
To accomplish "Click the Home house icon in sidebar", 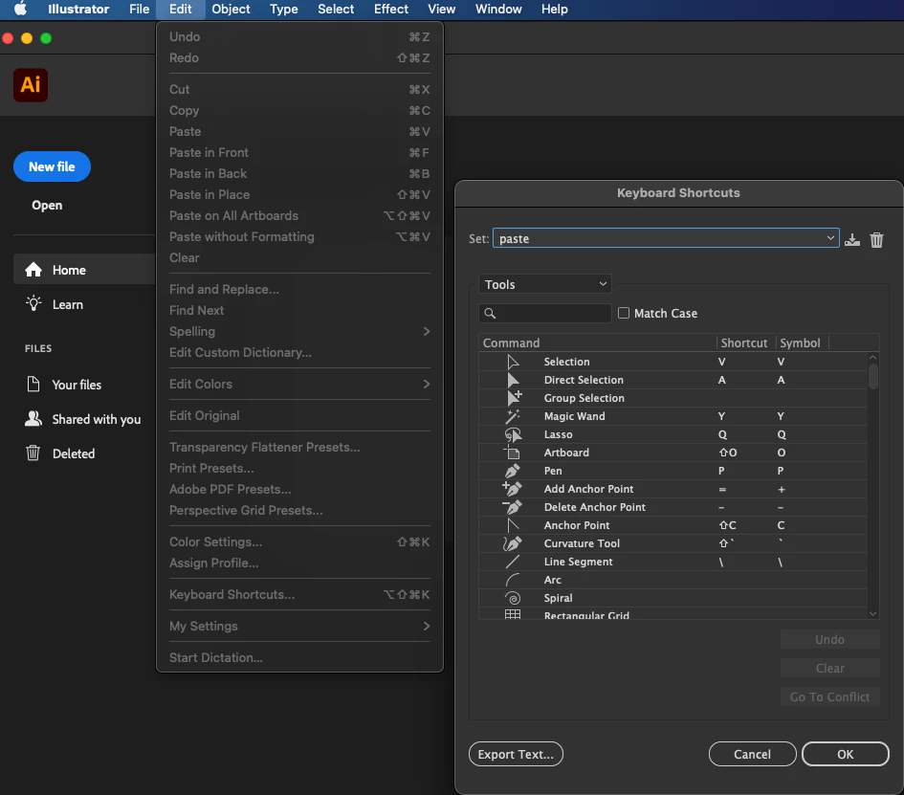I will 33,270.
